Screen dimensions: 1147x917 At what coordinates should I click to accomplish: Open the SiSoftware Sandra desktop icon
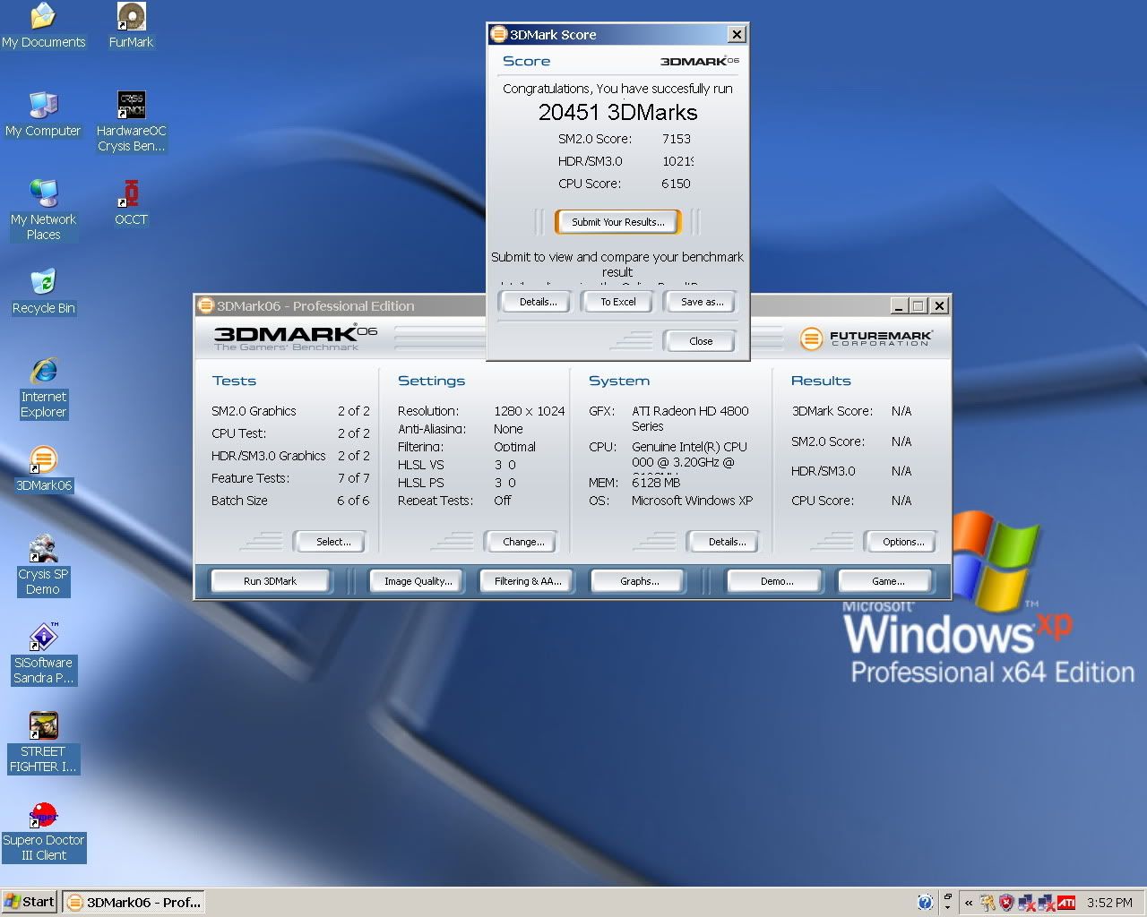point(43,638)
